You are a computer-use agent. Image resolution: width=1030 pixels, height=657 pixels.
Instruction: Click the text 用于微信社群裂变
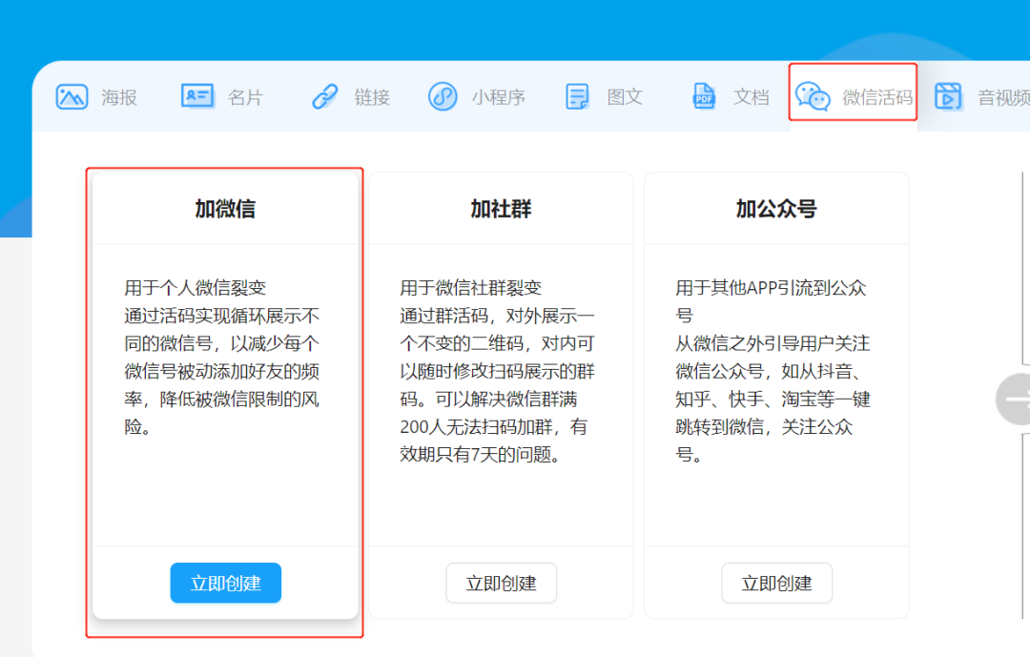471,288
